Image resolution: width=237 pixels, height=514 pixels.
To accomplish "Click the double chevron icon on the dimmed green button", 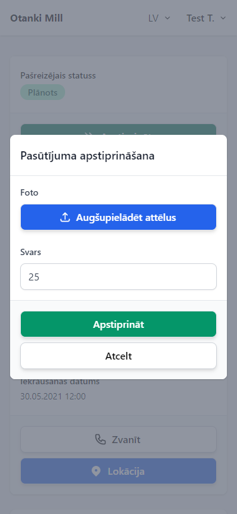I will (x=88, y=134).
